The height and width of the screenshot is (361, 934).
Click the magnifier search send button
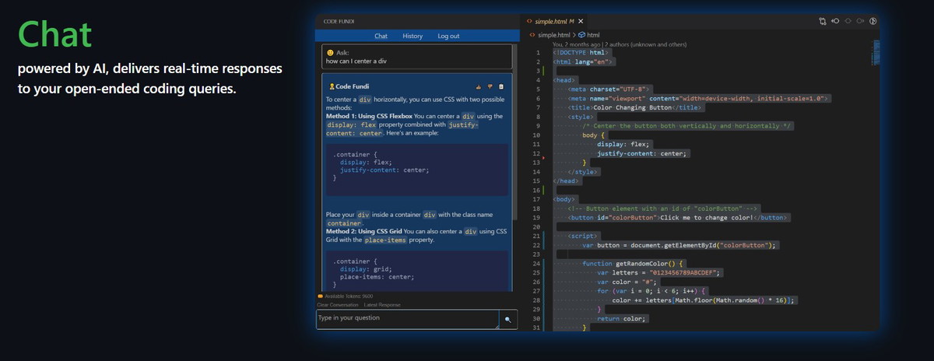point(507,319)
